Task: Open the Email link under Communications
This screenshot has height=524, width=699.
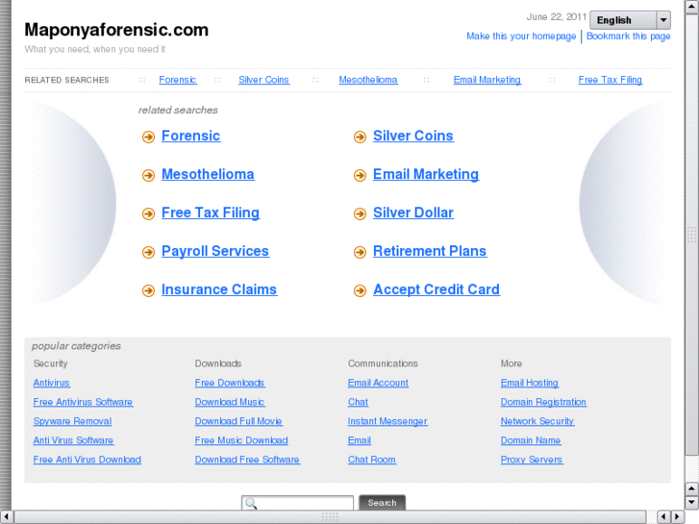Action: click(x=360, y=440)
